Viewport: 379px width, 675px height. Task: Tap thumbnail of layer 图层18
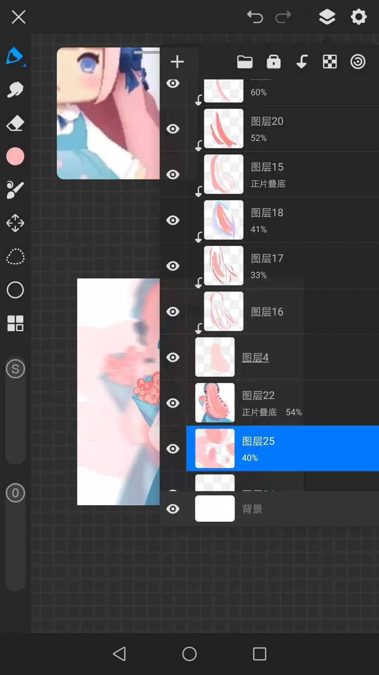click(x=224, y=220)
